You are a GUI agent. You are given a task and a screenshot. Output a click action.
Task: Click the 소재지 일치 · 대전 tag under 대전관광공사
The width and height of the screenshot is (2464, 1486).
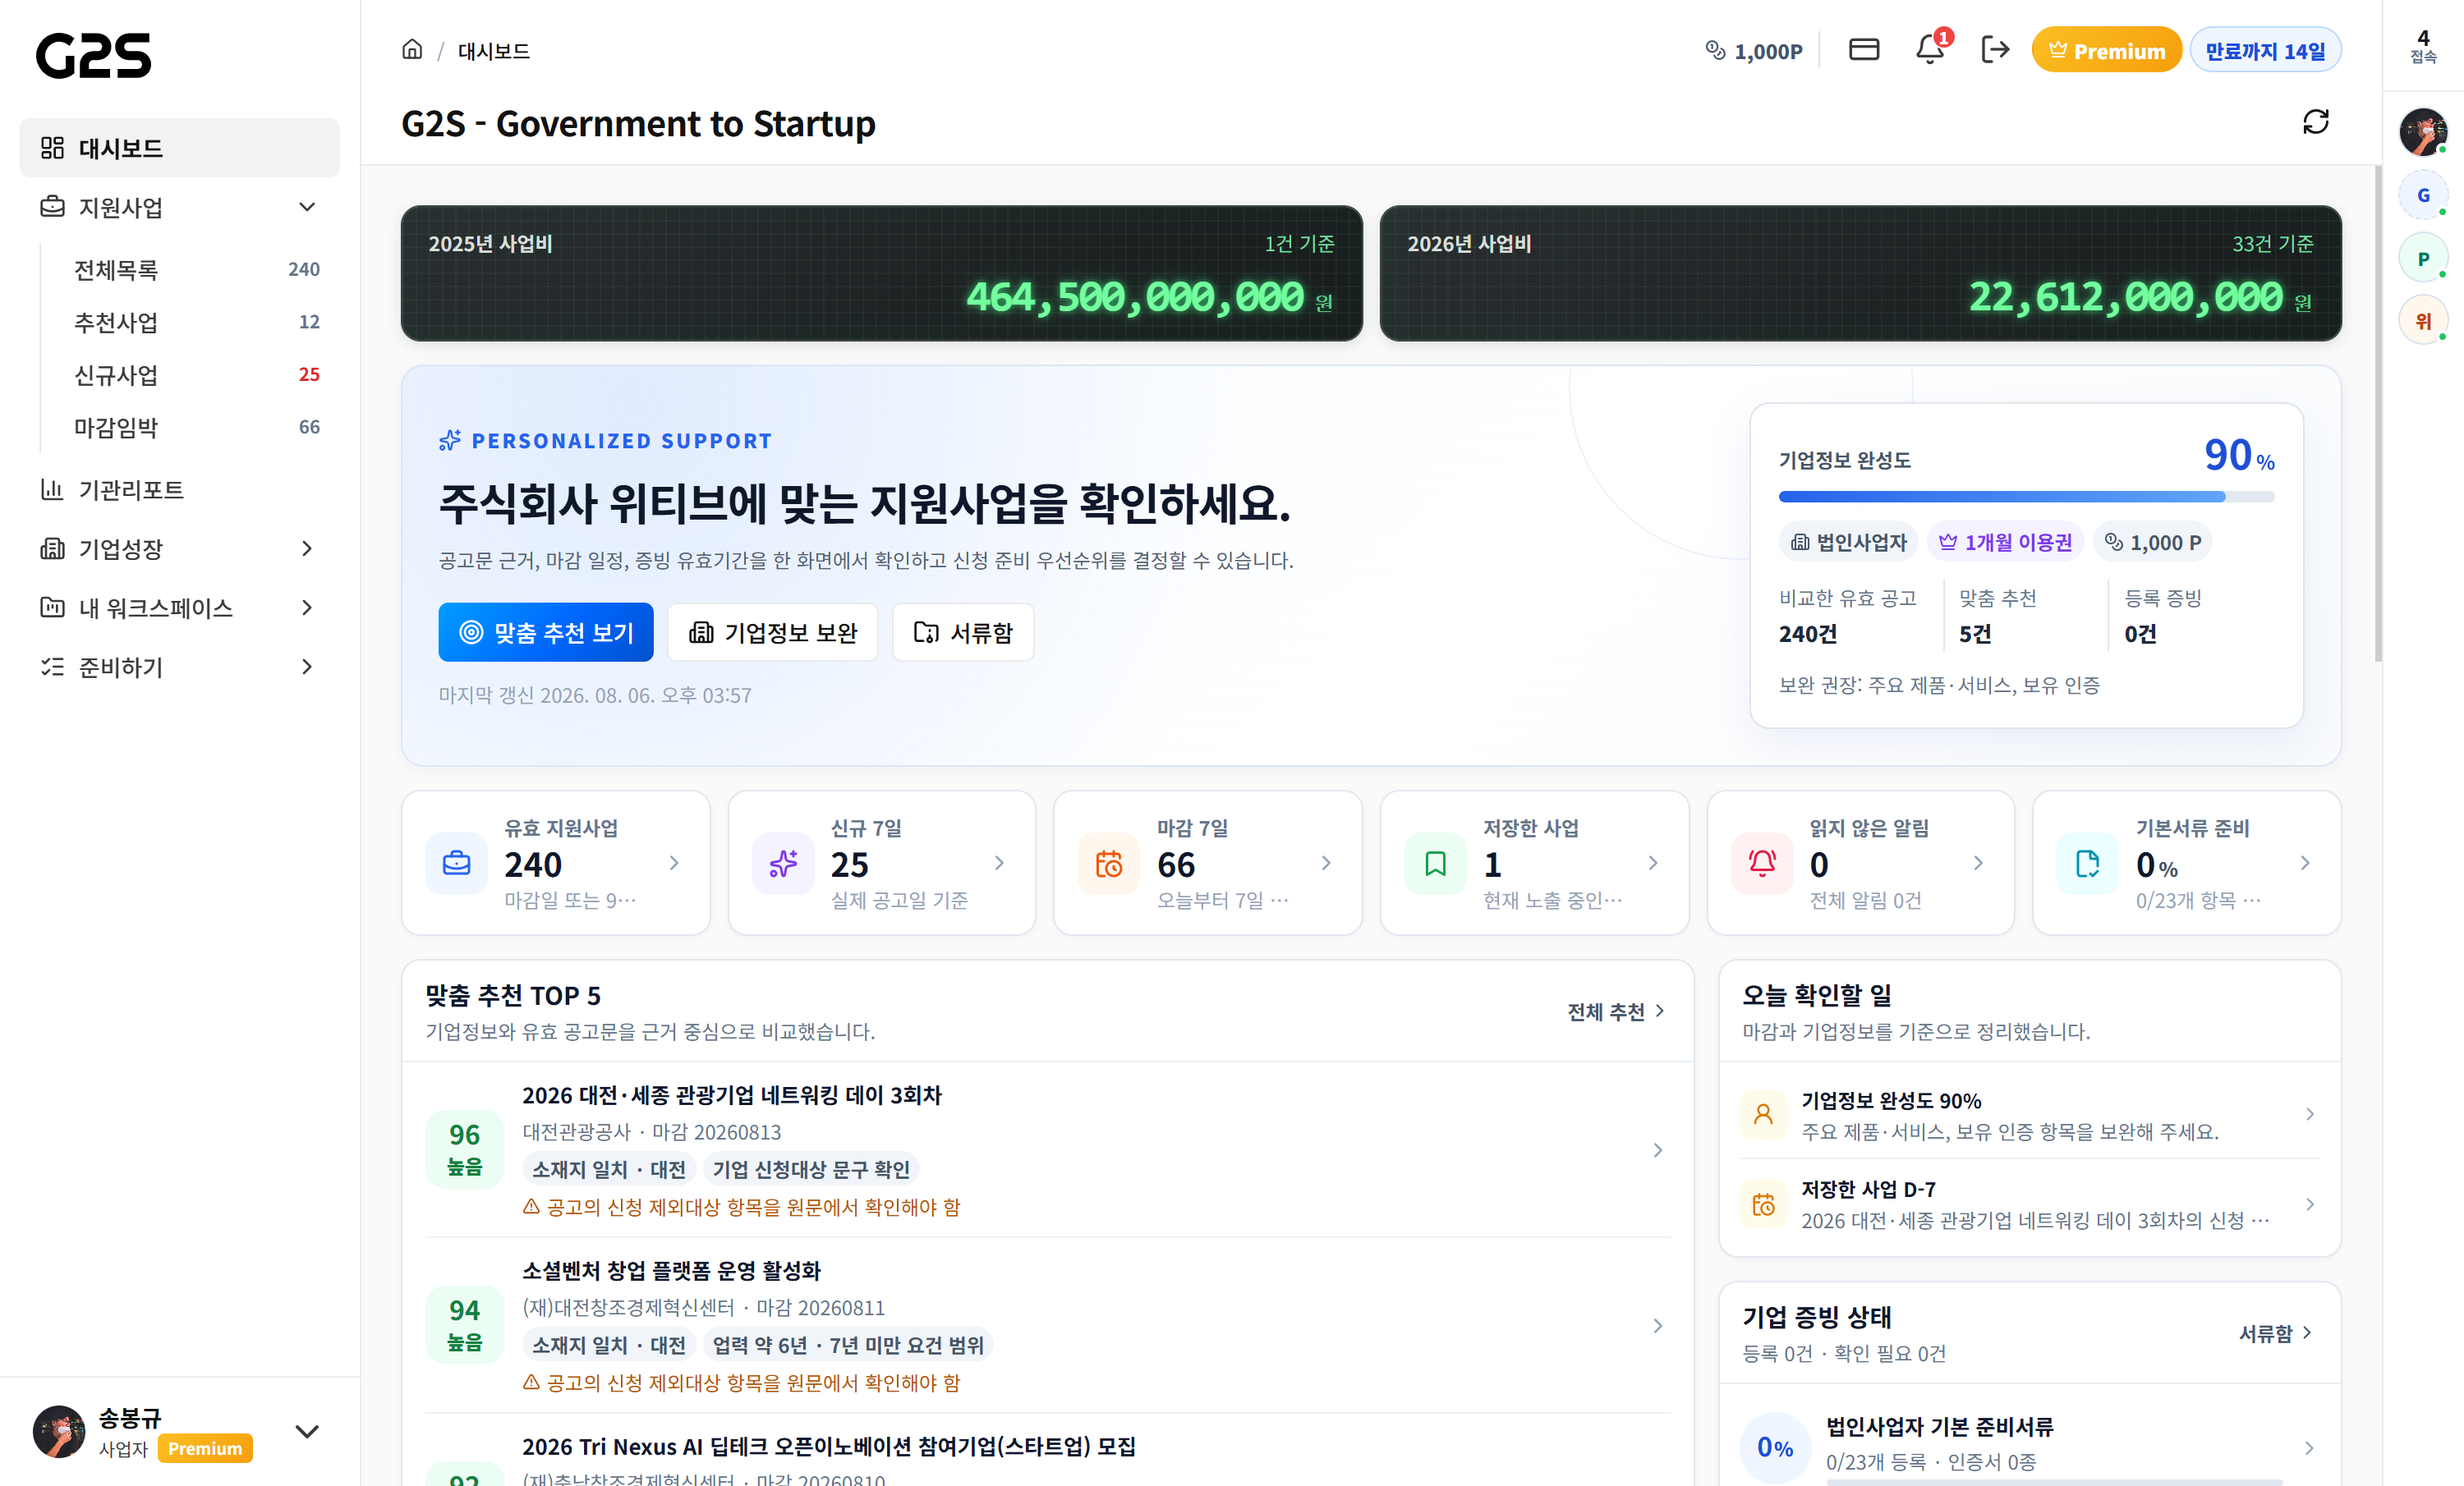click(x=609, y=1169)
